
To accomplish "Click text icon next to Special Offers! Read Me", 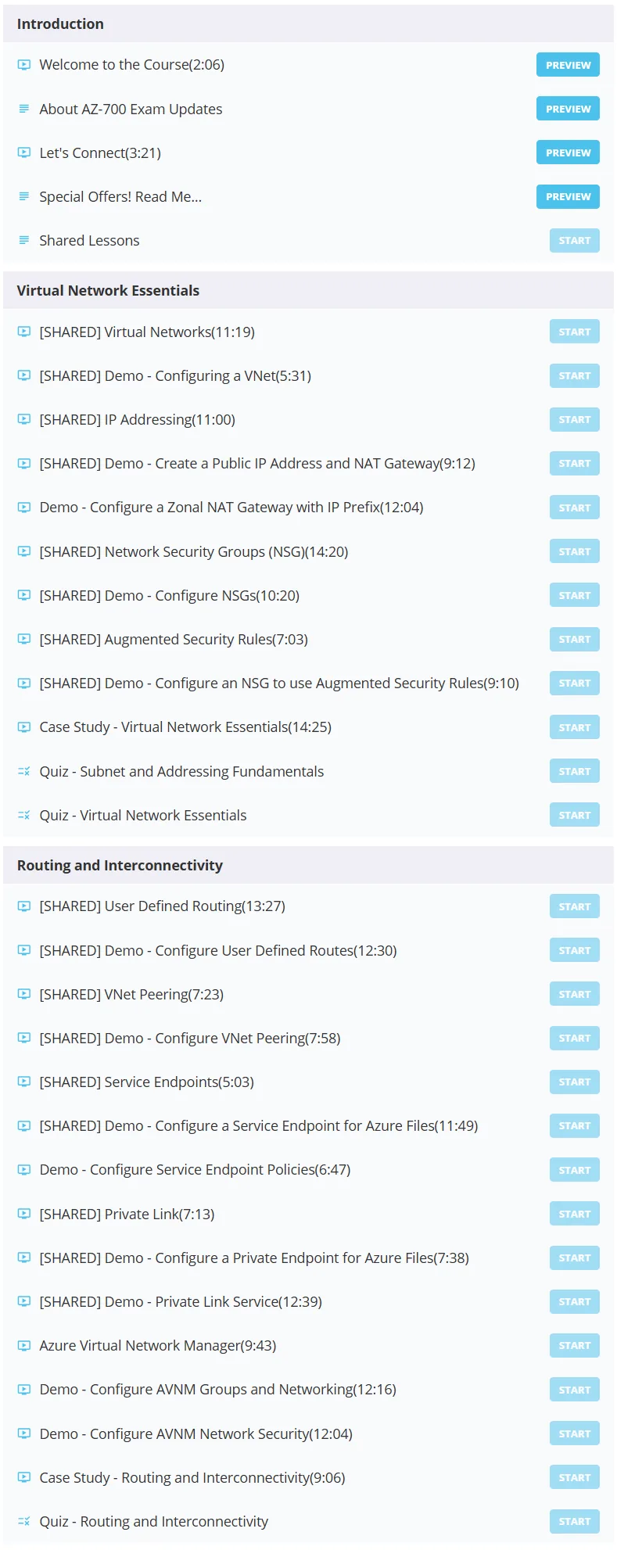I will coord(24,196).
